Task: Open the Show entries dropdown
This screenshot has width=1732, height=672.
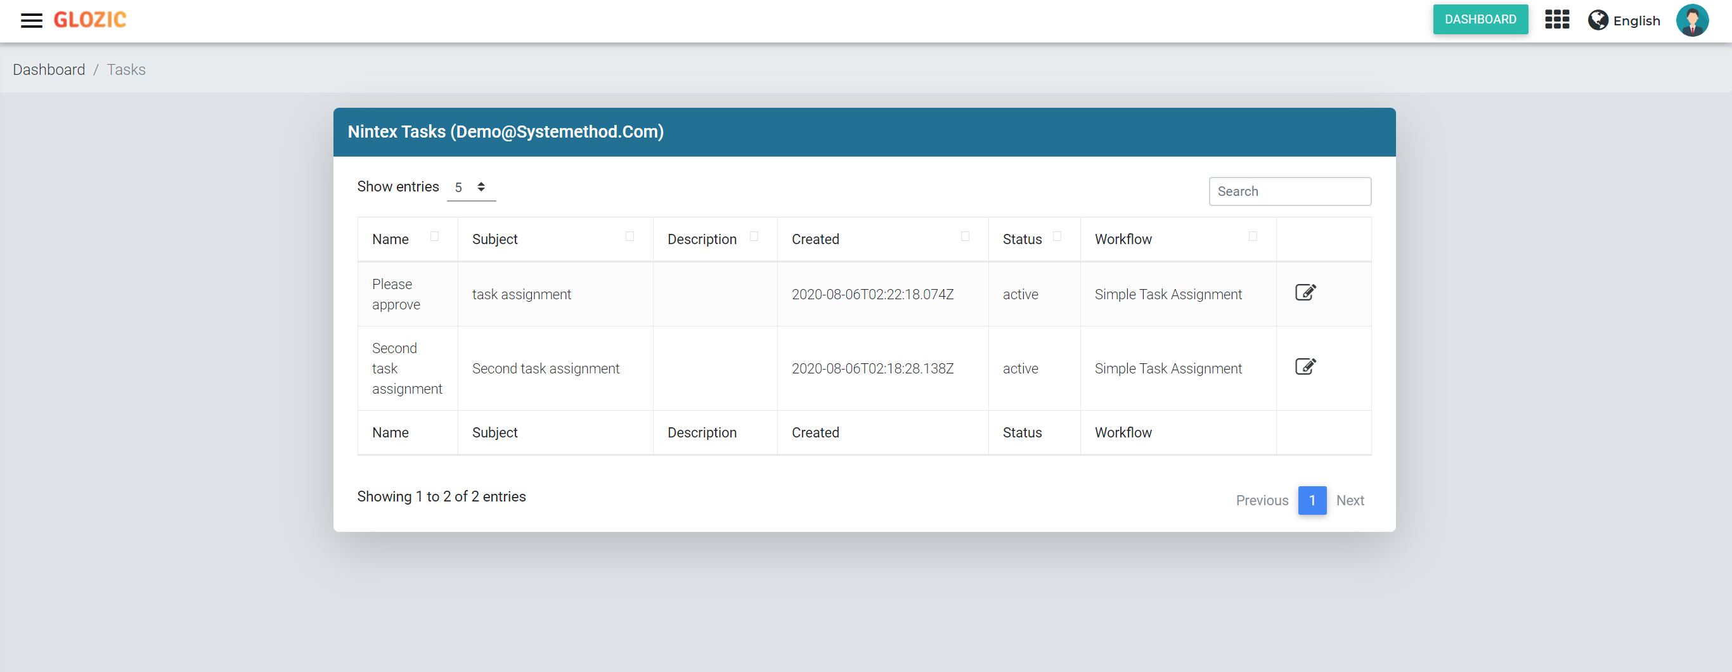Action: 471,188
